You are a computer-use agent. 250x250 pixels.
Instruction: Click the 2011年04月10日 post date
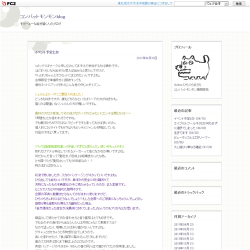point(146,58)
